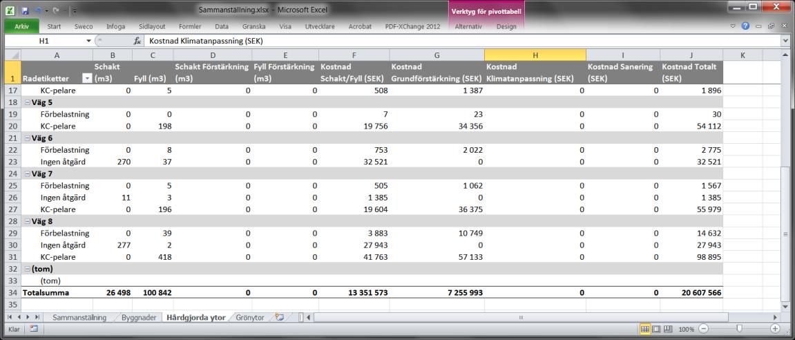Switch to Normal view
The height and width of the screenshot is (340, 795).
[645, 329]
